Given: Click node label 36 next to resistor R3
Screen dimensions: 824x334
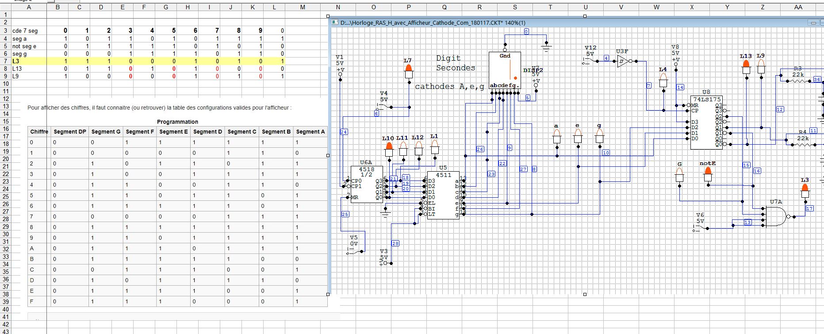Looking at the screenshot, I should (x=817, y=80).
